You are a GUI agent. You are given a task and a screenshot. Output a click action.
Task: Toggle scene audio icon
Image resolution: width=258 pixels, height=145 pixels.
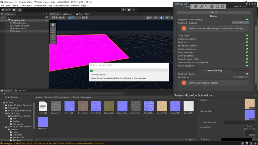[x=167, y=18]
